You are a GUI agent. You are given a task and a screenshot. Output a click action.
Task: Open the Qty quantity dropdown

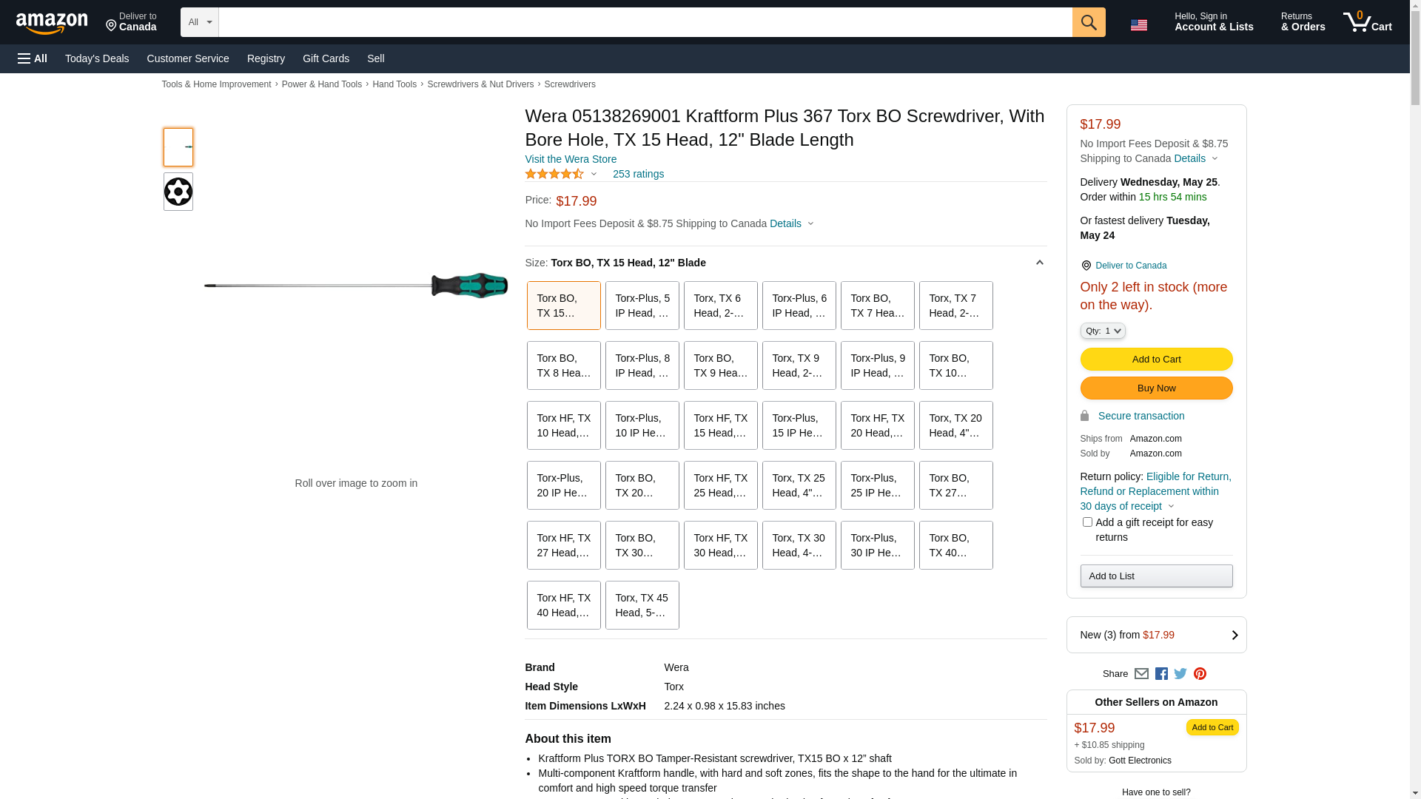tap(1103, 331)
